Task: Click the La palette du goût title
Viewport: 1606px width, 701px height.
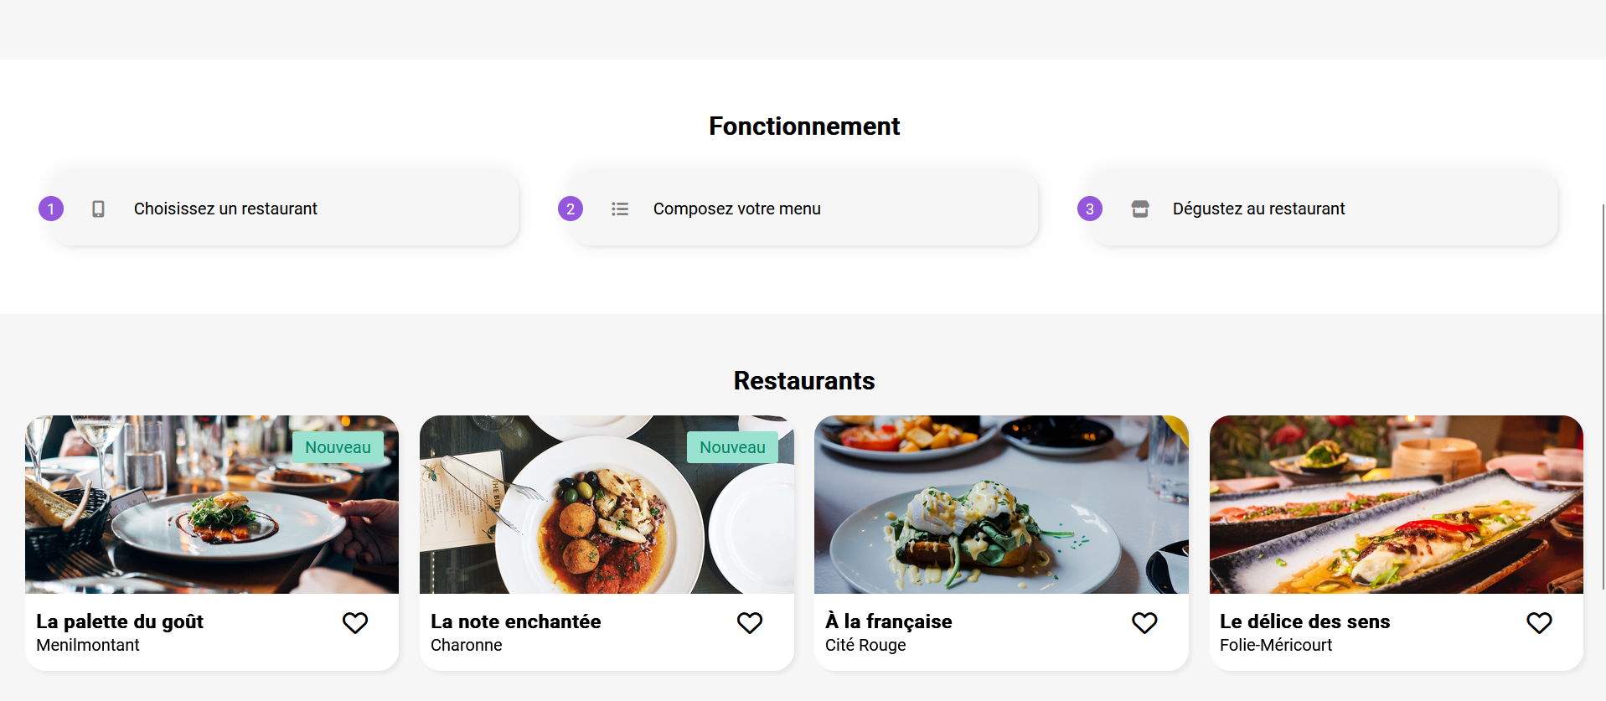Action: point(120,621)
